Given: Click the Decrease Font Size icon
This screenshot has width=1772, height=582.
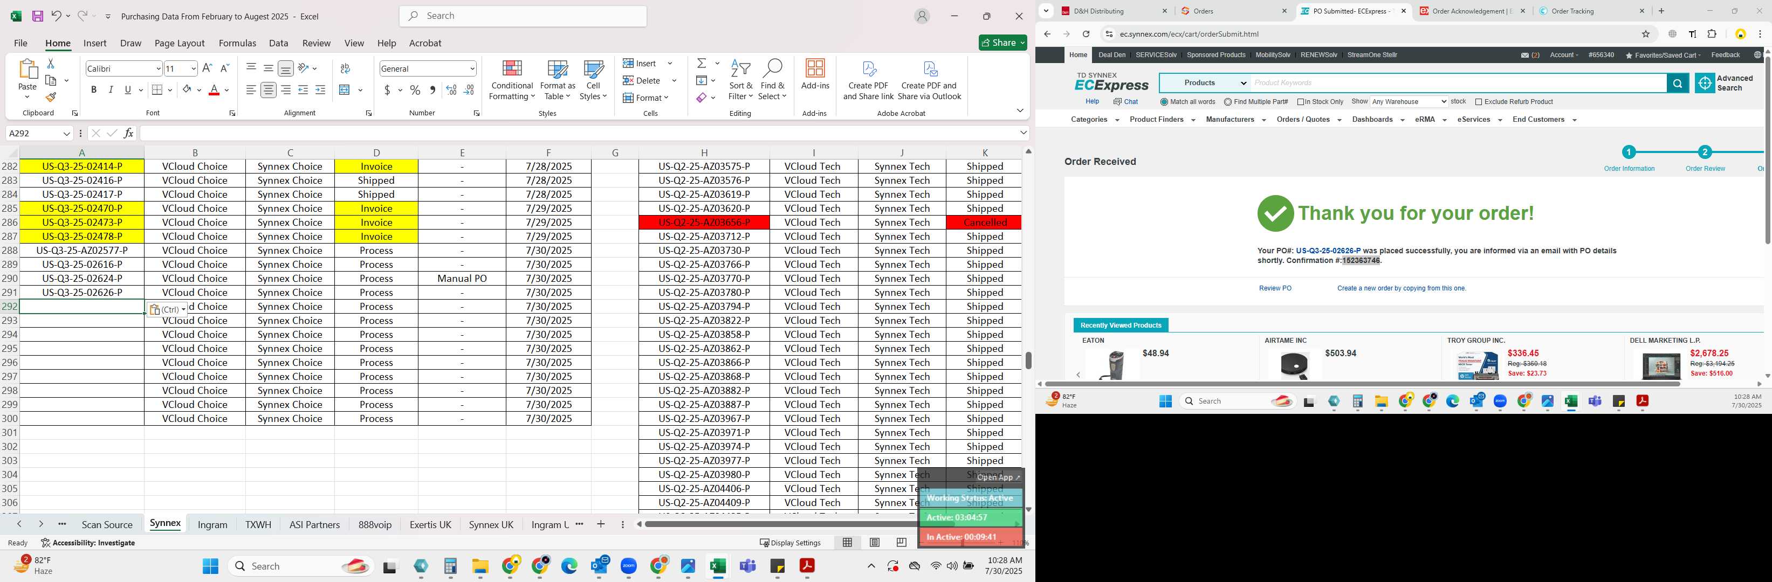Looking at the screenshot, I should (224, 68).
